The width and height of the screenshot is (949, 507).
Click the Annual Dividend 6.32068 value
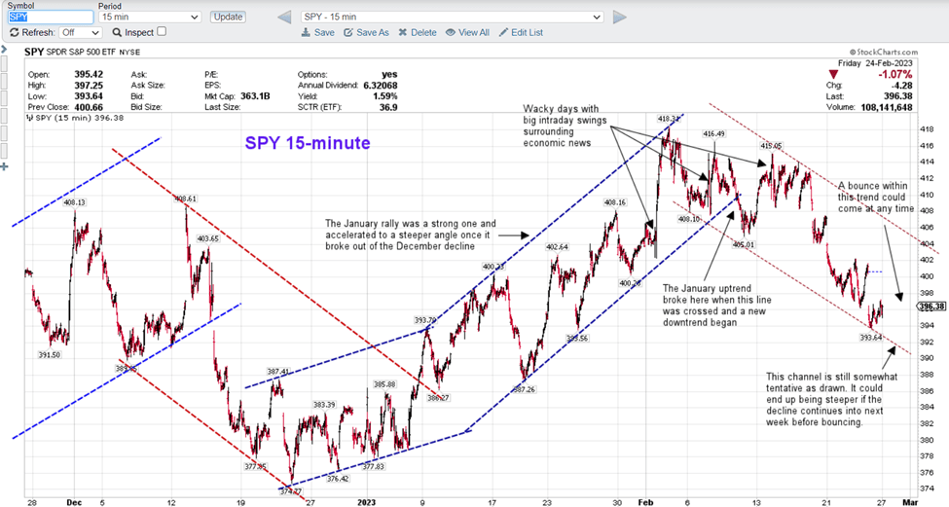coord(380,86)
